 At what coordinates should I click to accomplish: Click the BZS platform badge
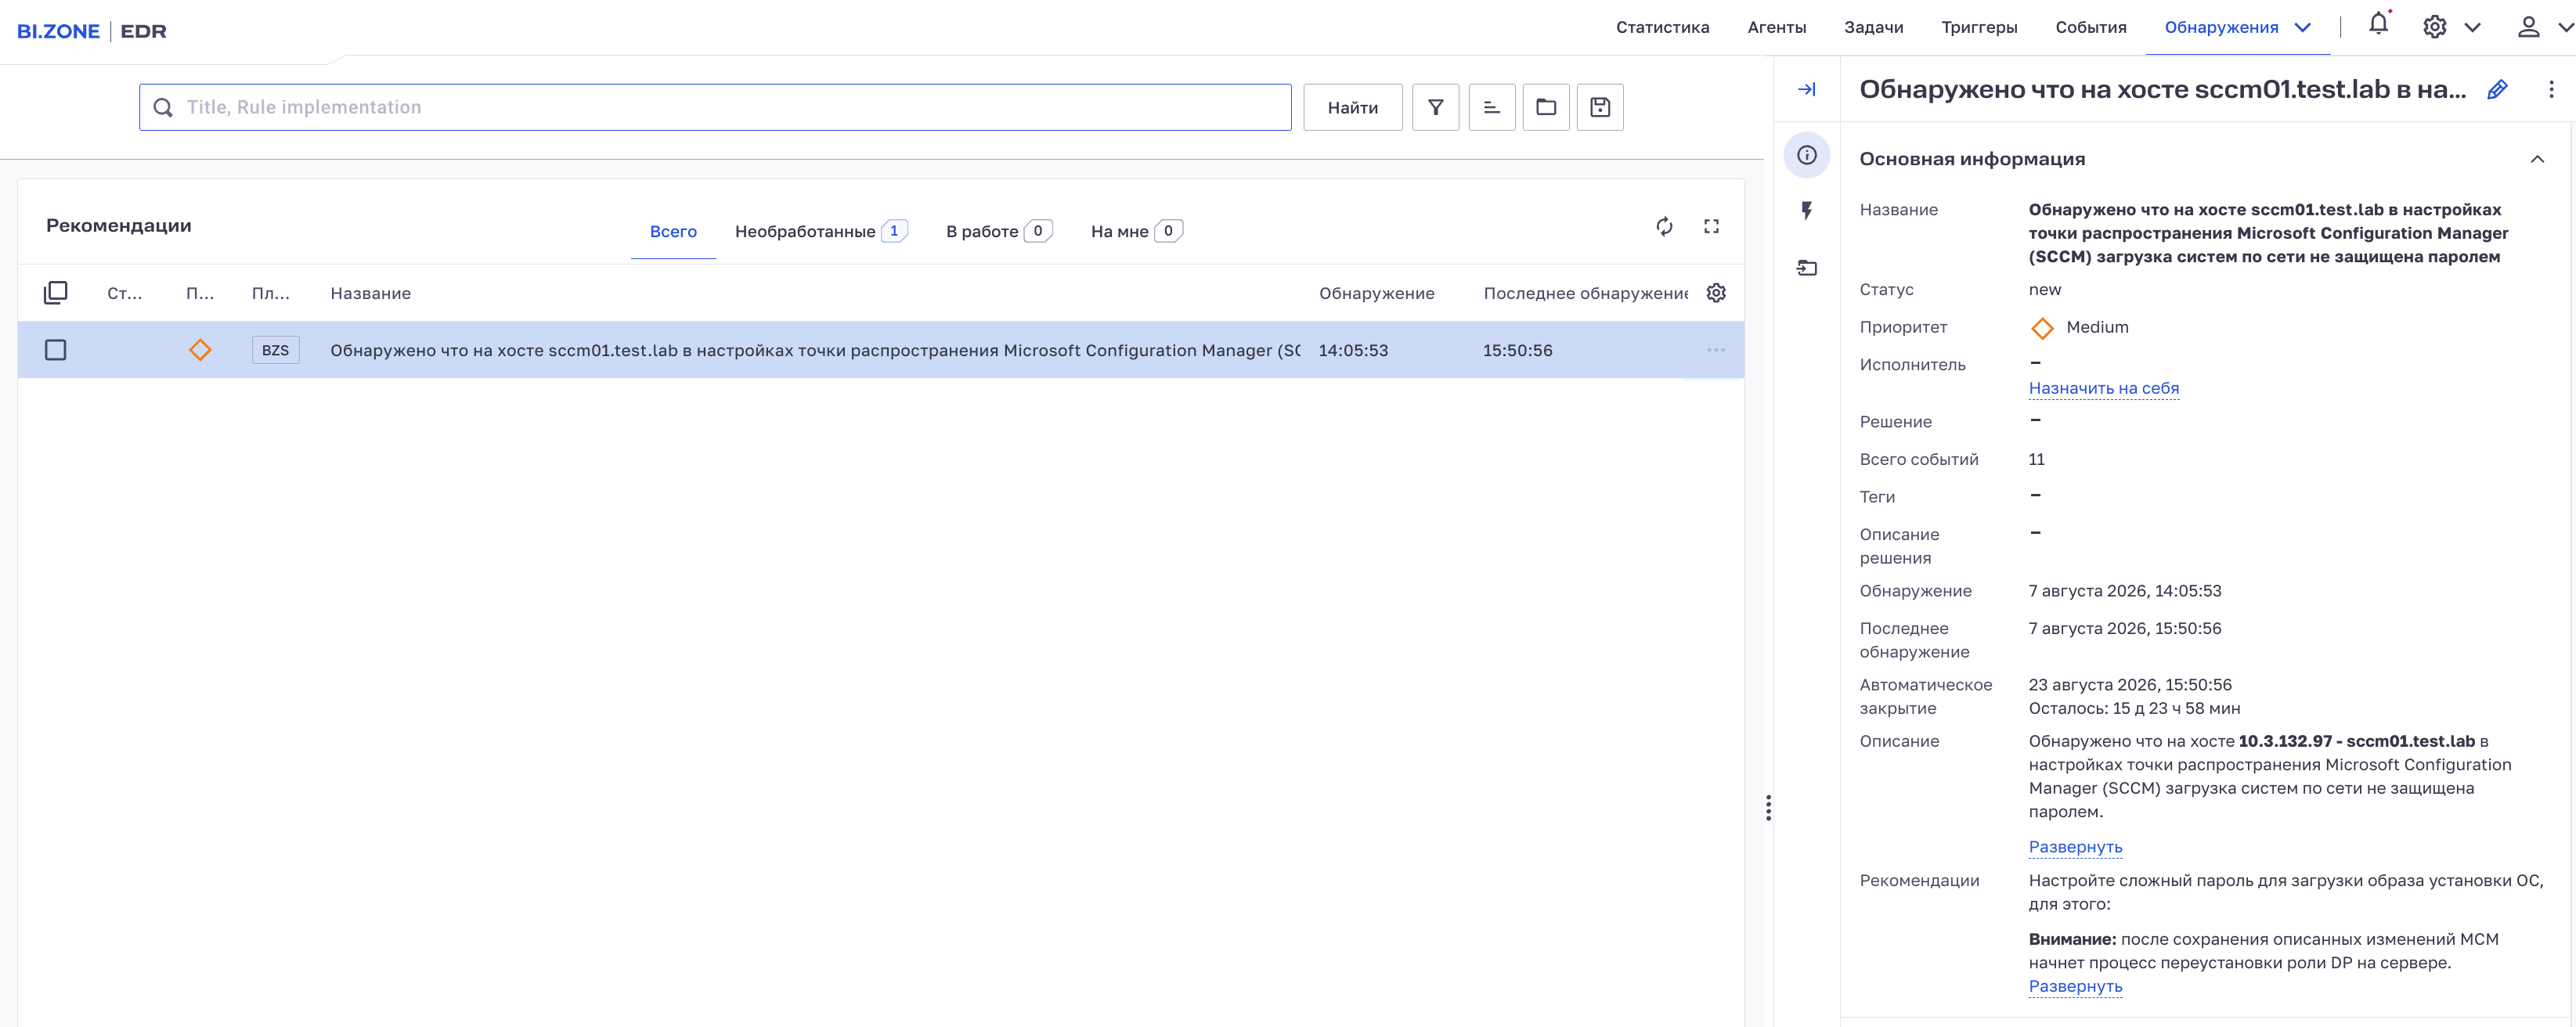click(x=275, y=350)
